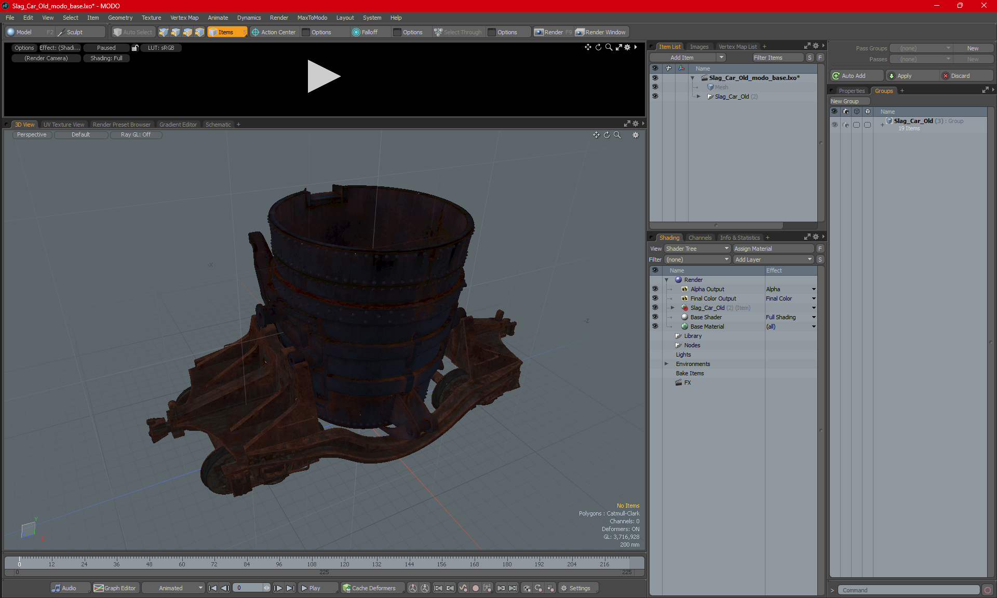Open the Settings gear in timeline bar
Screen dimensions: 997x598
pos(564,588)
